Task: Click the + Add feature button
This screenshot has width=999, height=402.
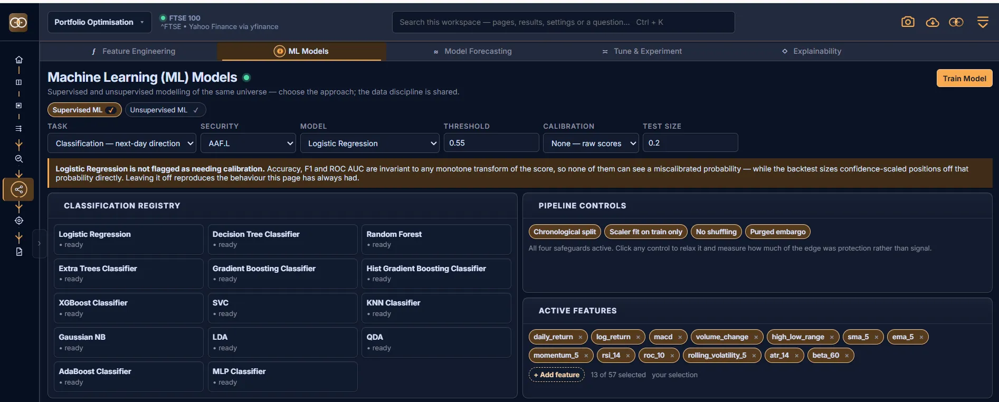Action: coord(557,375)
